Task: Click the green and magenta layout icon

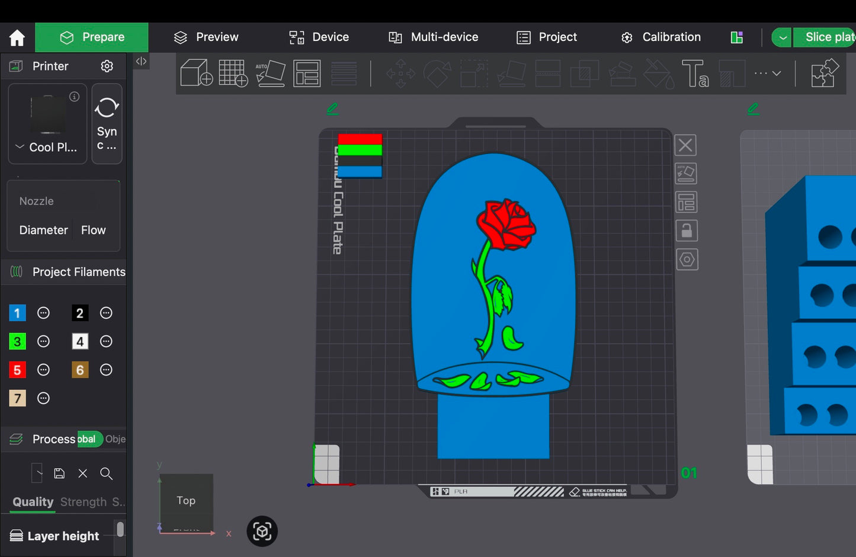Action: click(737, 37)
